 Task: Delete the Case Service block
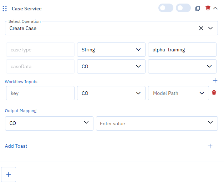pyautogui.click(x=208, y=8)
